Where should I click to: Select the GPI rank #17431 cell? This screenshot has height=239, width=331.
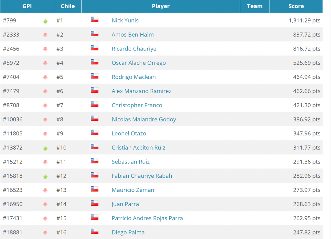[x=13, y=218]
